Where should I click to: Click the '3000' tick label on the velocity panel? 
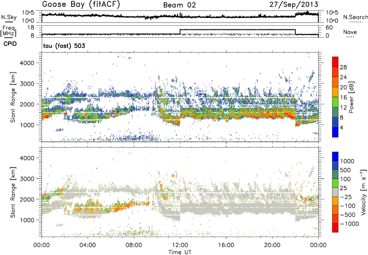27,179
